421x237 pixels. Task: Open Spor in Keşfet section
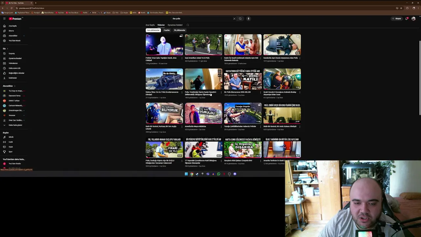pyautogui.click(x=11, y=152)
